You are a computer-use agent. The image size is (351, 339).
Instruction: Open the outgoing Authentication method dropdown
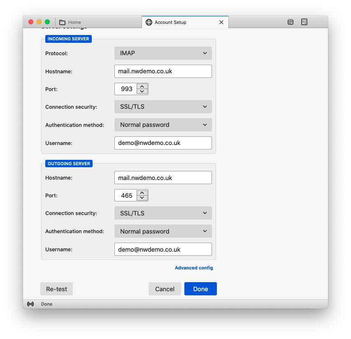[x=163, y=231]
